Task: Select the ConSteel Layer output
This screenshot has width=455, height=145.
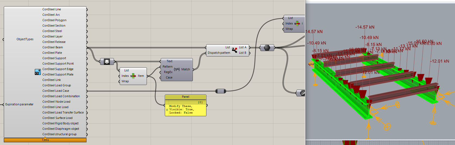Action: [x=52, y=36]
